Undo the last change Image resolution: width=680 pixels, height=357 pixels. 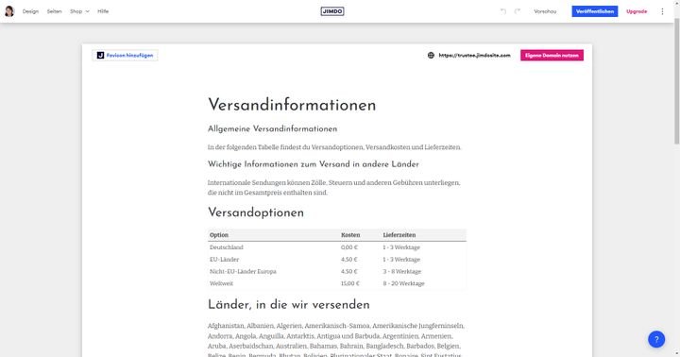point(503,11)
